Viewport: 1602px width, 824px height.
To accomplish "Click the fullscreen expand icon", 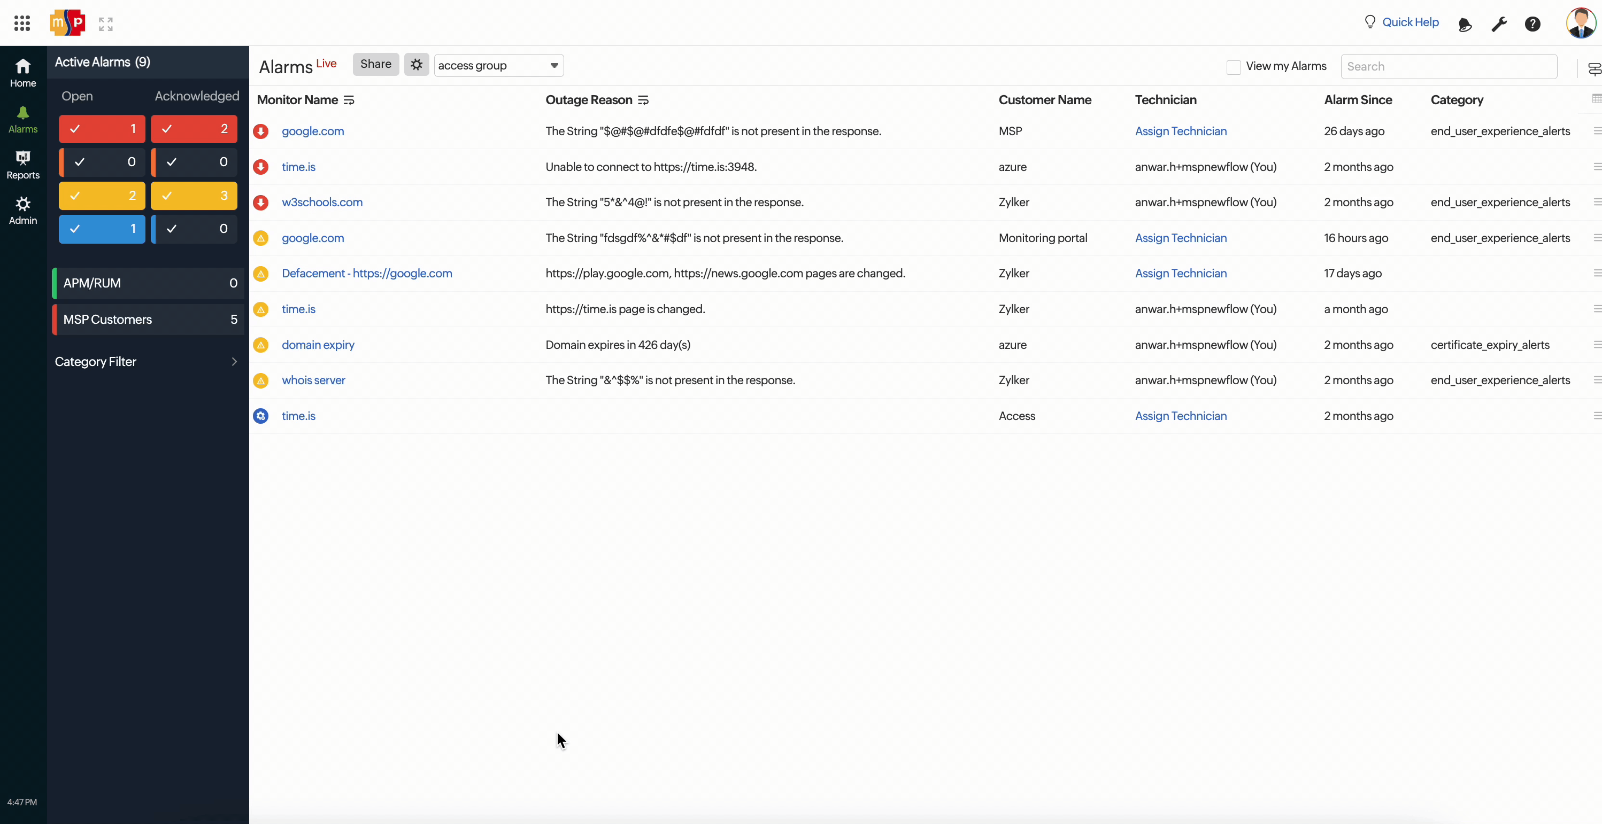I will (x=106, y=24).
